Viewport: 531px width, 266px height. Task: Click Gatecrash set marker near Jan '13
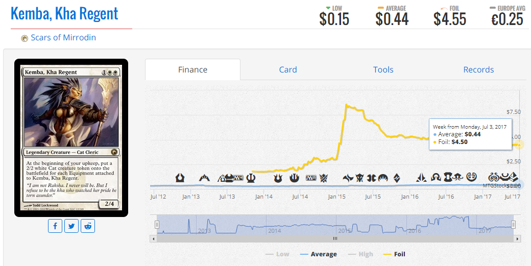click(x=204, y=178)
